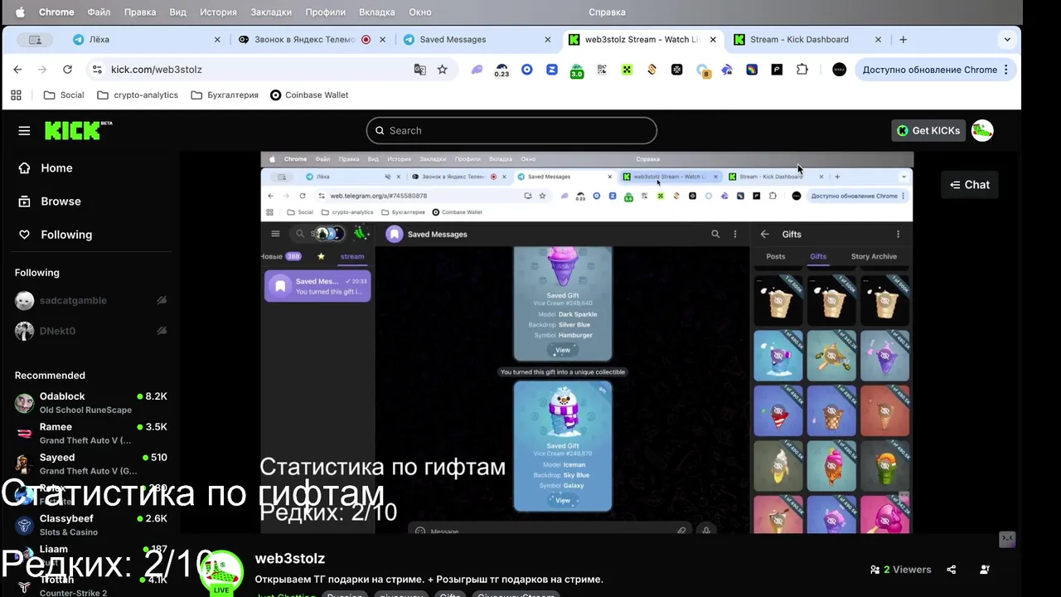The image size is (1061, 597).
Task: Open the QR code extension
Action: (602, 70)
